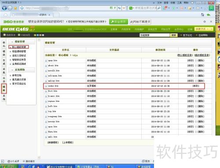Open 默认模板管理 in the sidebar
The image size is (220, 168).
pyautogui.click(x=19, y=47)
